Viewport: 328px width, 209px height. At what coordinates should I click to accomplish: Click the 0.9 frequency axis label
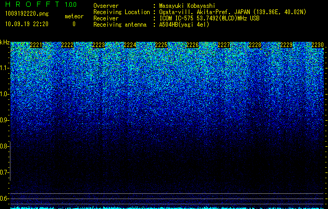tap(4, 120)
